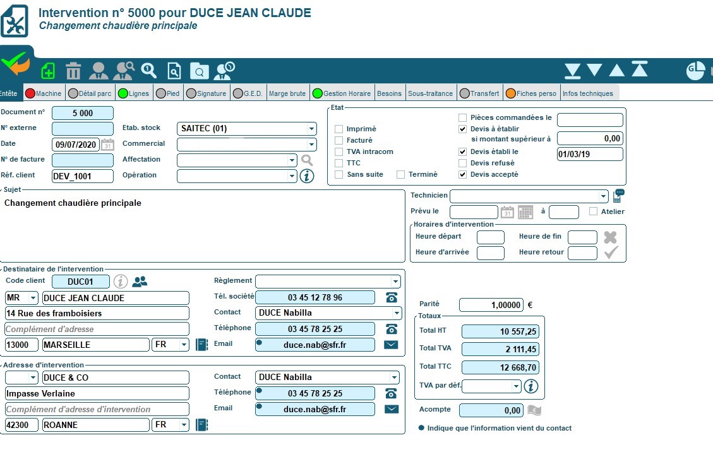The height and width of the screenshot is (452, 713).
Task: Mark the Terminé checkbox
Action: point(400,175)
